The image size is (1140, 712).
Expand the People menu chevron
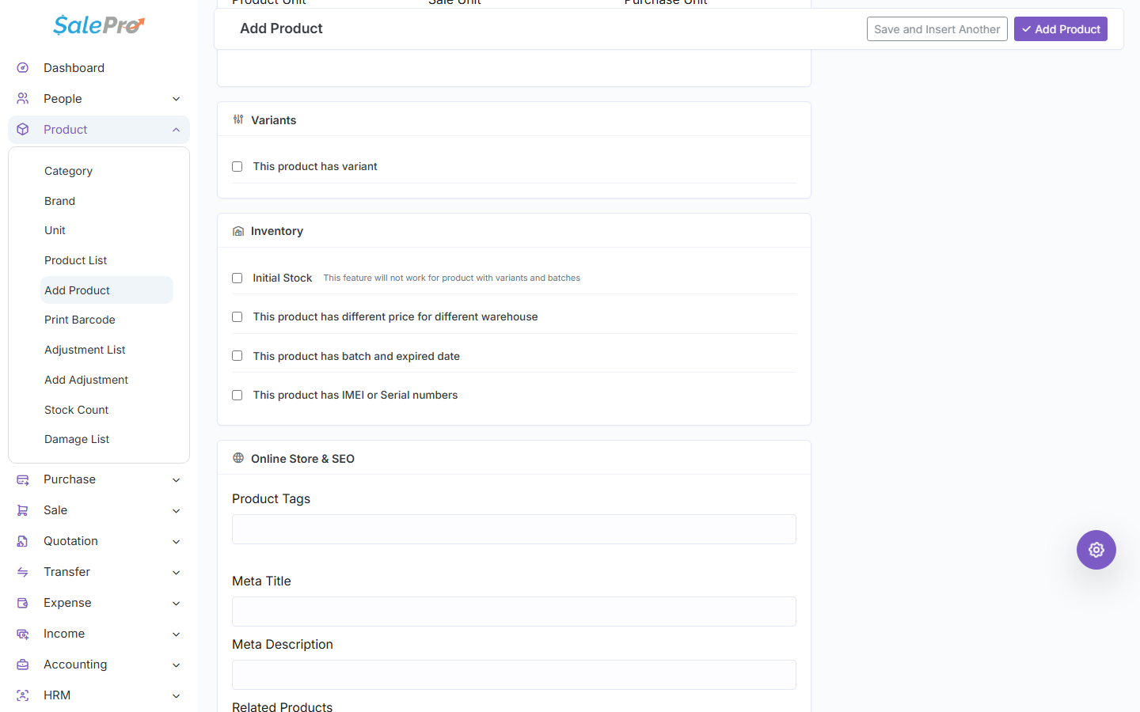tap(177, 99)
